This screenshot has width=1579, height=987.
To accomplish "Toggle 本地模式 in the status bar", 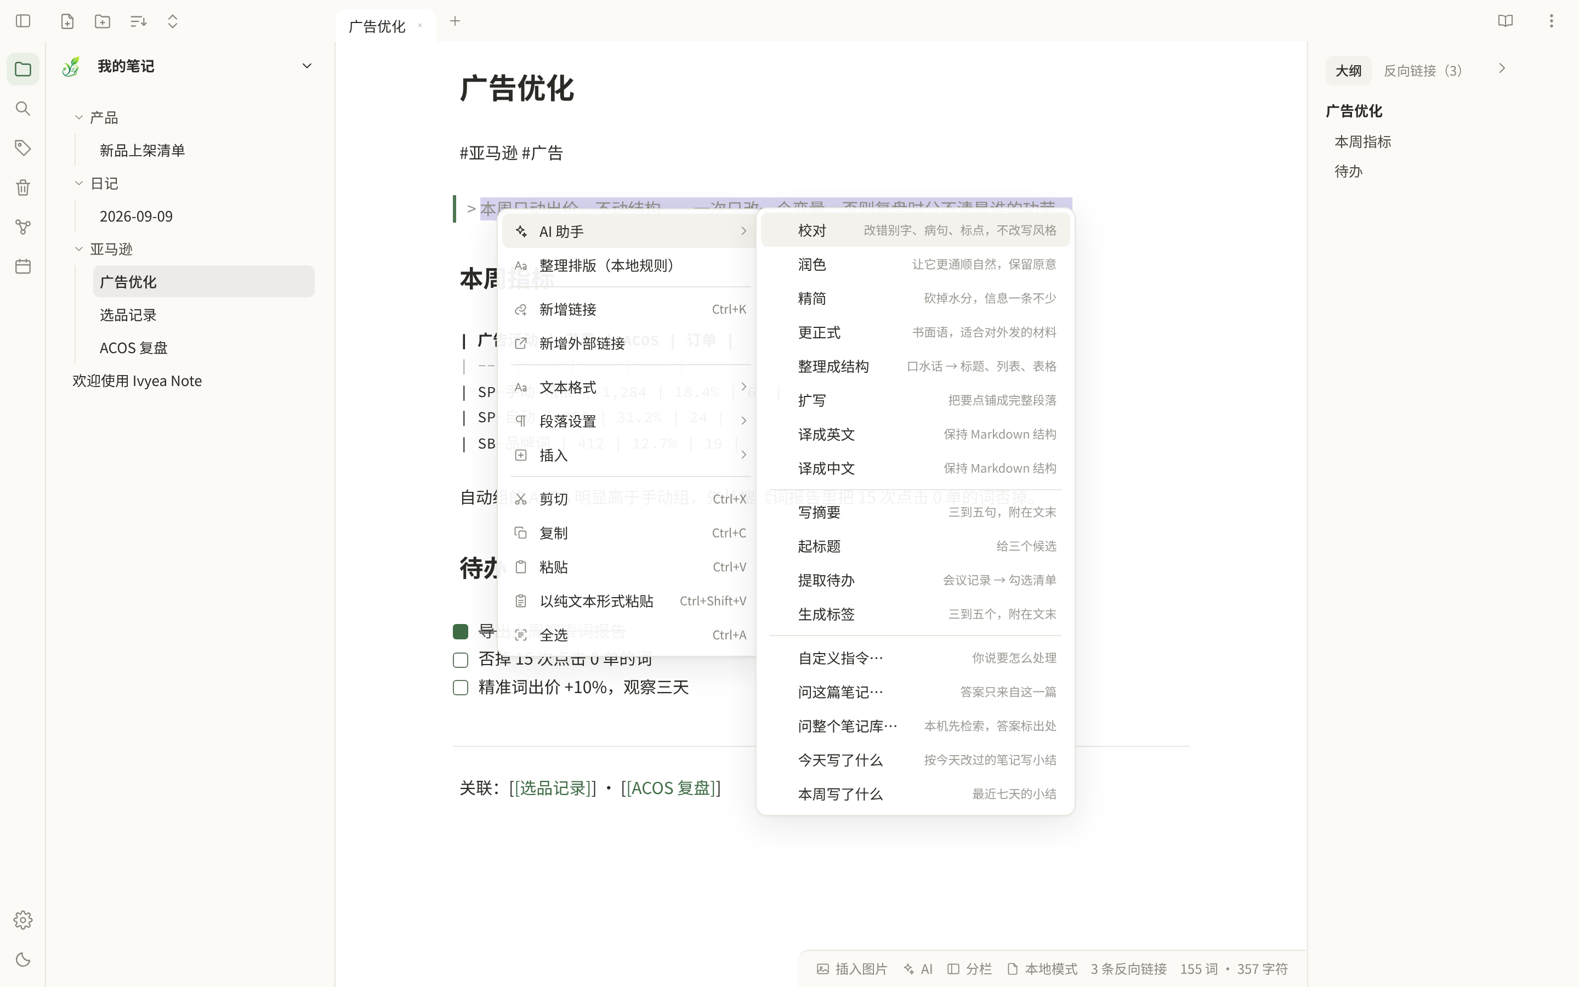I will pos(1042,969).
